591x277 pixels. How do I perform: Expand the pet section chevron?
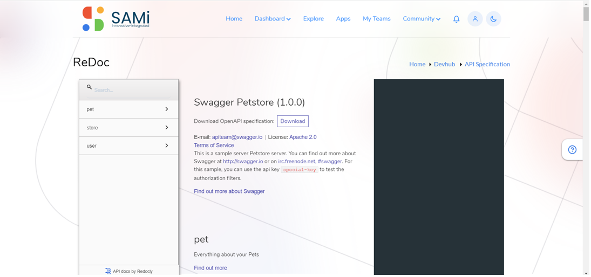pos(167,109)
